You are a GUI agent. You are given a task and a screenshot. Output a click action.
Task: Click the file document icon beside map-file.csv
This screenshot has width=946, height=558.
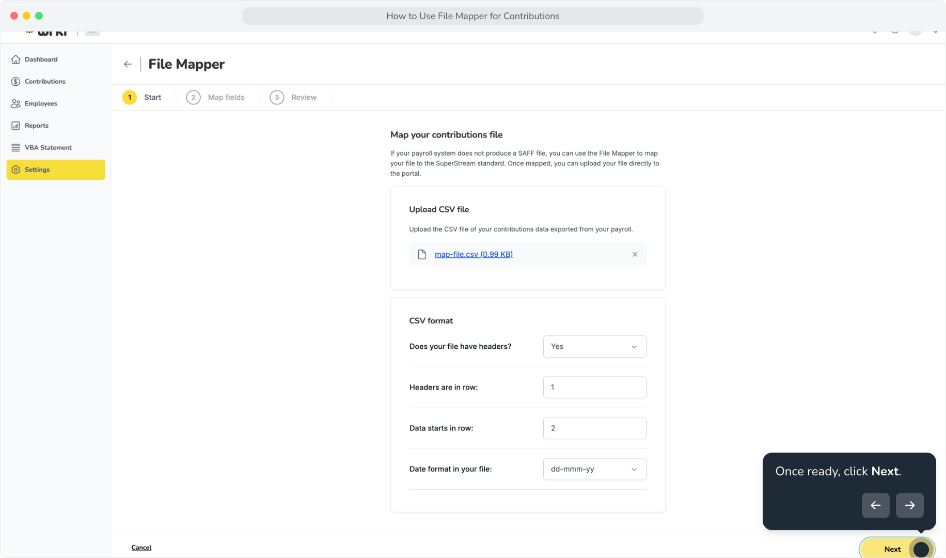point(422,254)
